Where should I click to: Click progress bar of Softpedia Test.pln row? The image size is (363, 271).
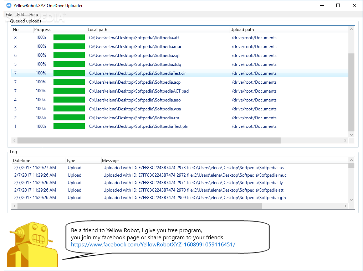[x=69, y=126]
